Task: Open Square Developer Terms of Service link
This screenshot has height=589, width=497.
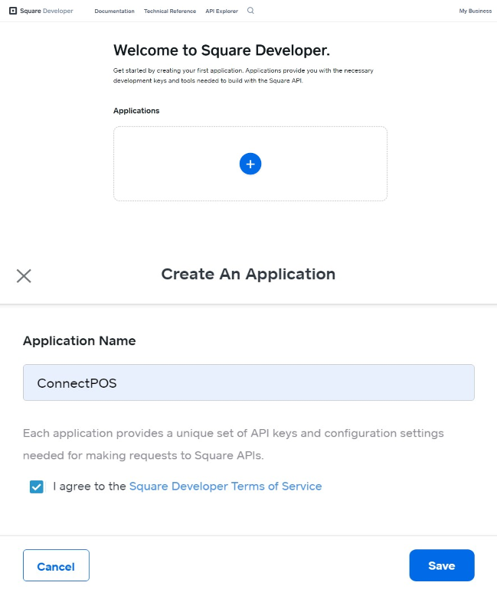Action: tap(226, 486)
